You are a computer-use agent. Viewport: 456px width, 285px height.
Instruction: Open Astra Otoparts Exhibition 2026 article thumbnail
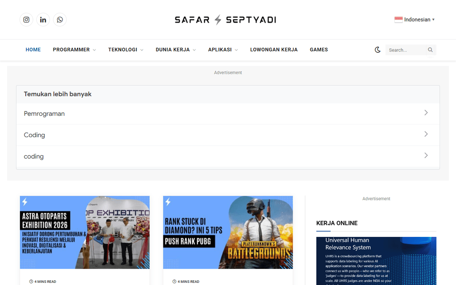tap(84, 232)
